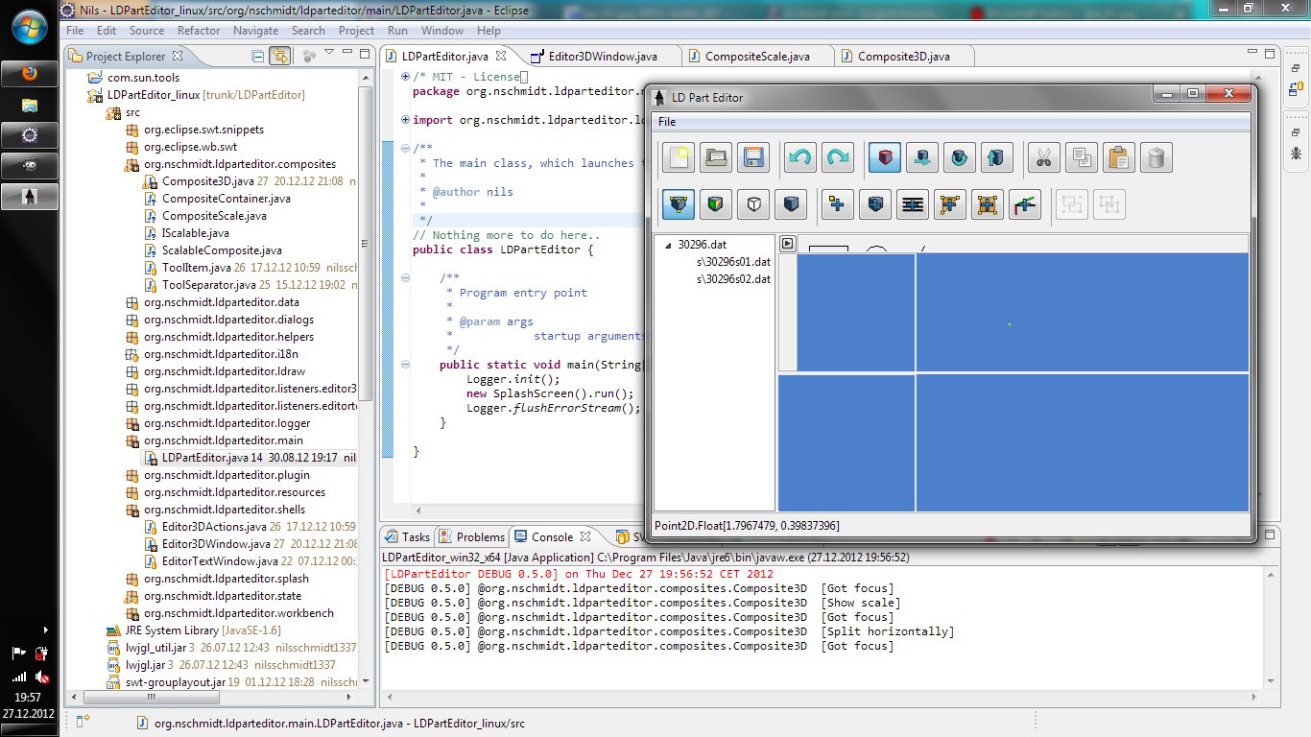Click the Paste clipboard icon
This screenshot has width=1311, height=737.
tap(1118, 157)
